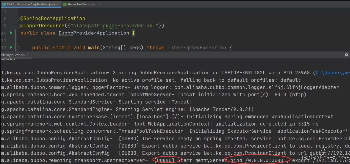Screen dimensions: 350x164
Task: Collapse the fold marker beside @SpringBootApplication
Action: point(18,19)
